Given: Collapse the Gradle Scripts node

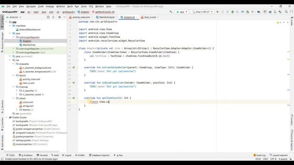Looking at the screenshot, I should [x=6, y=117].
